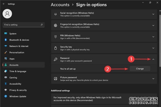Open Time & language page
161x107 pixels.
[24, 71]
